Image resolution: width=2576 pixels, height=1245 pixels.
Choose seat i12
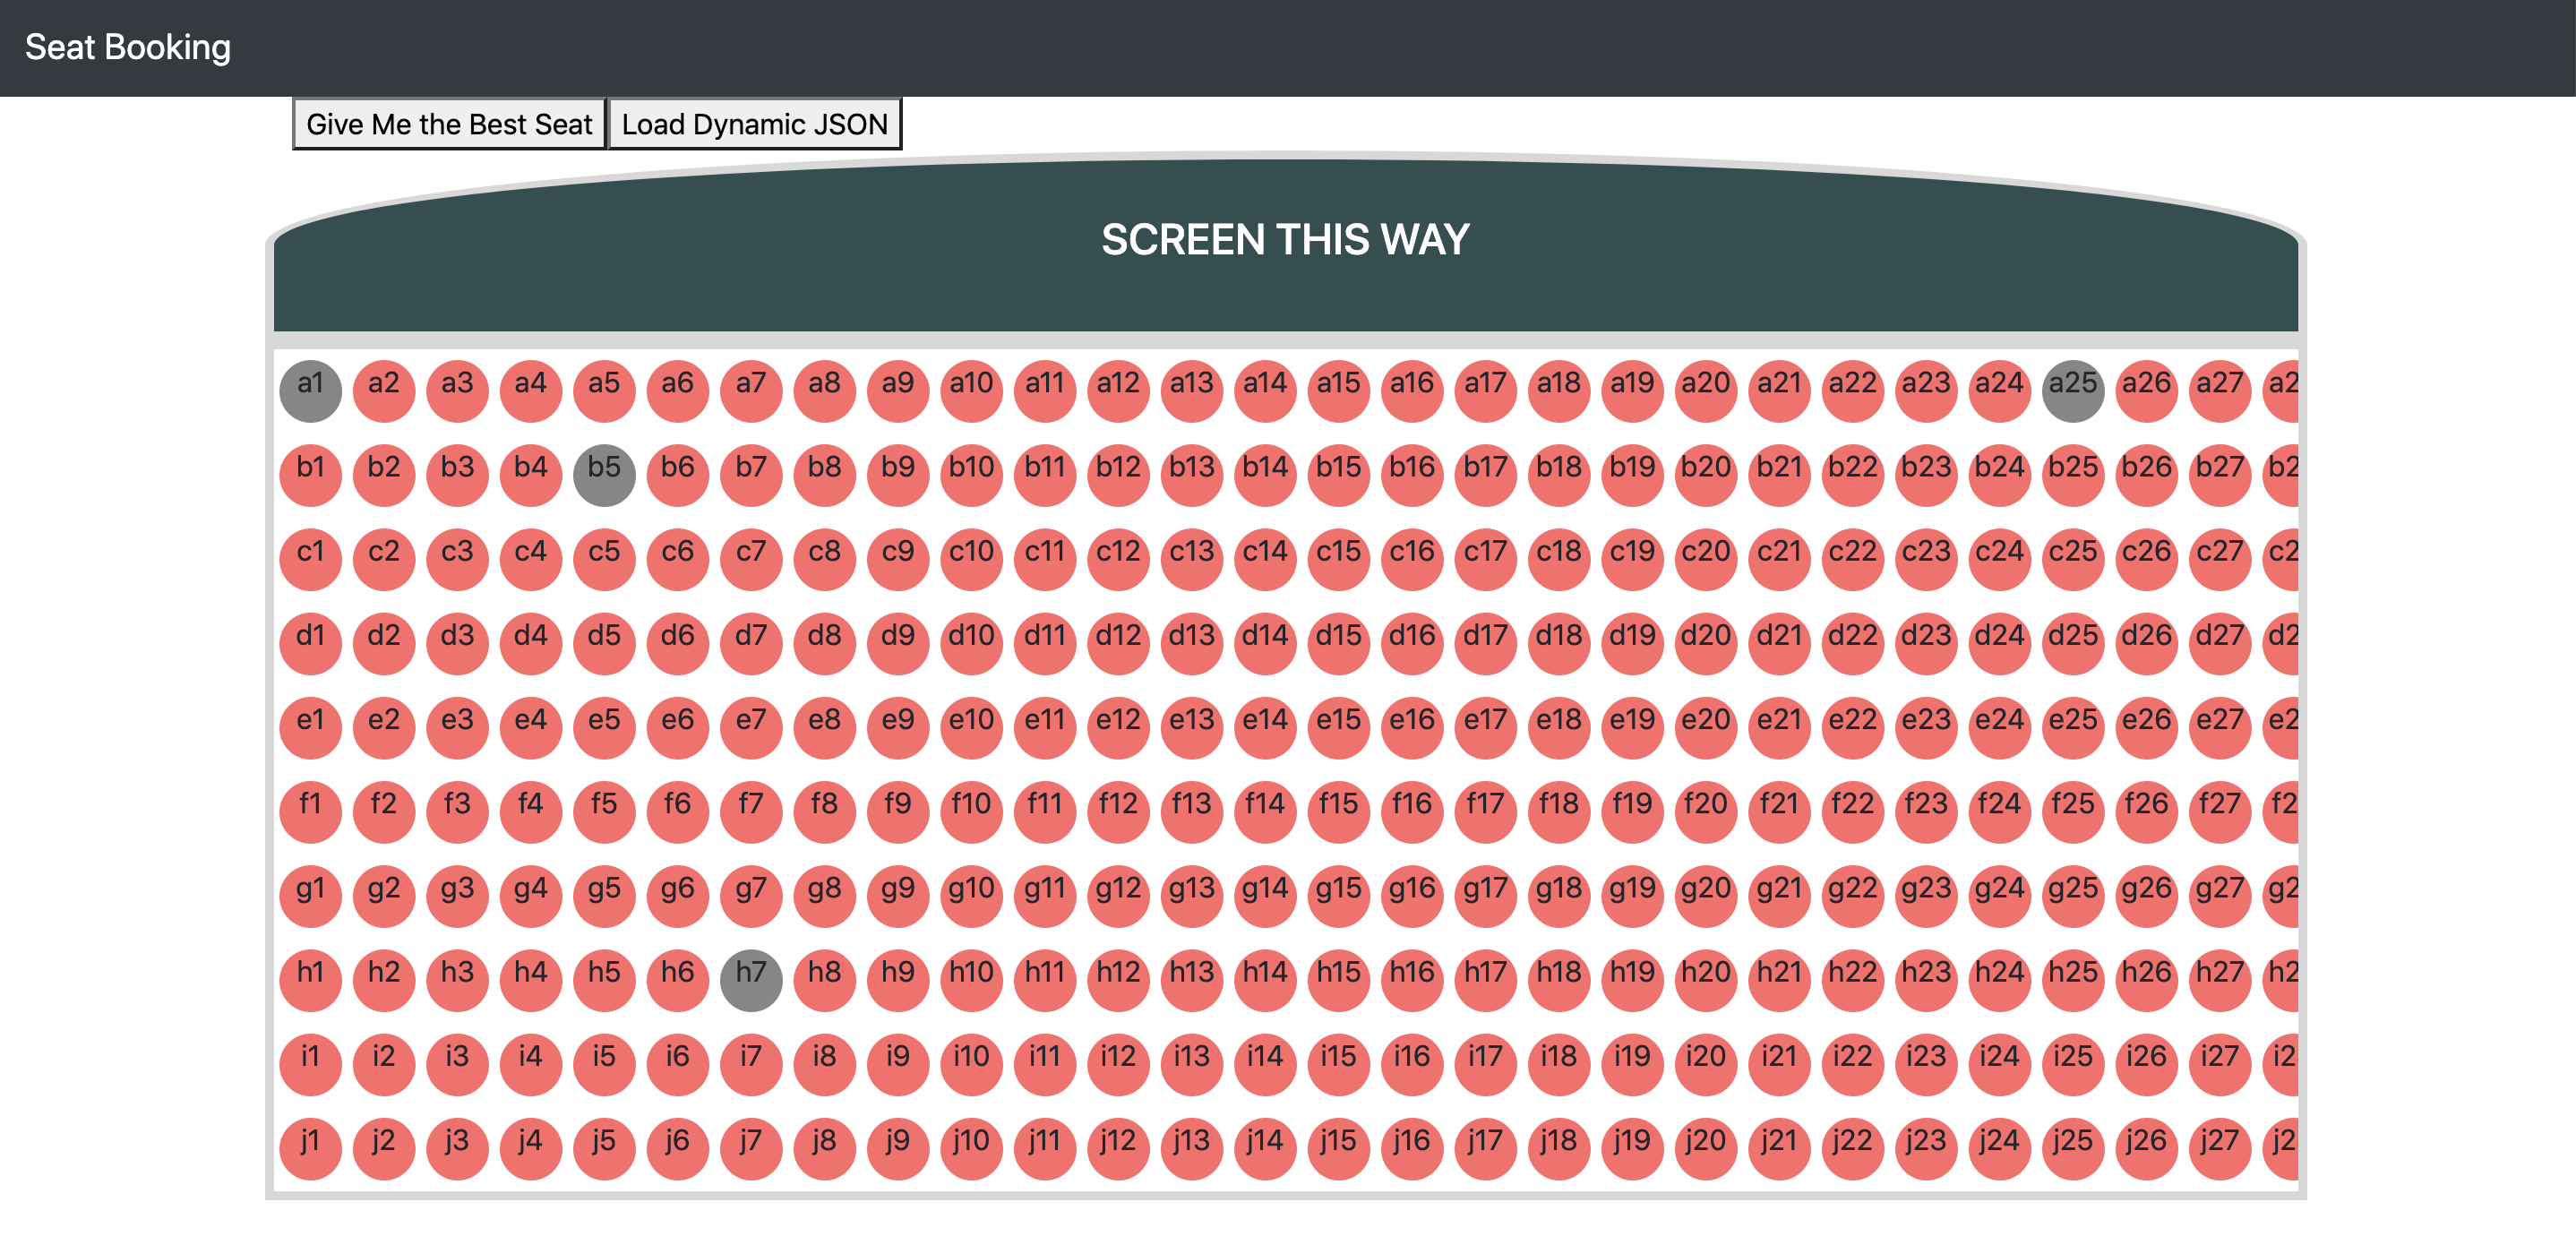pyautogui.click(x=1118, y=1063)
